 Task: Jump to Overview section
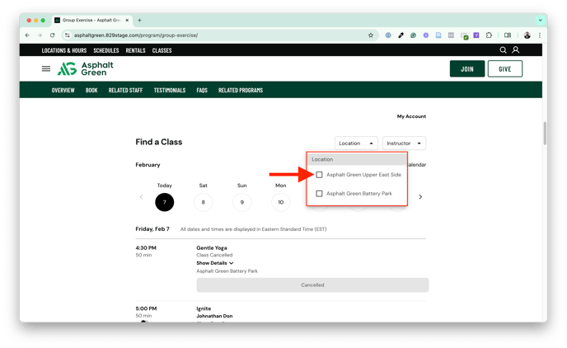point(63,90)
